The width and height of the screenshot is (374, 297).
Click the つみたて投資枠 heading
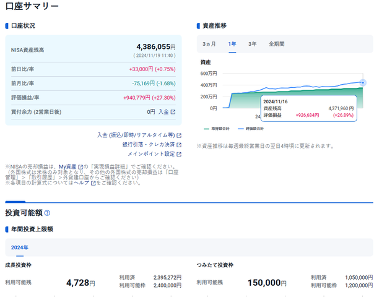pos(215,265)
